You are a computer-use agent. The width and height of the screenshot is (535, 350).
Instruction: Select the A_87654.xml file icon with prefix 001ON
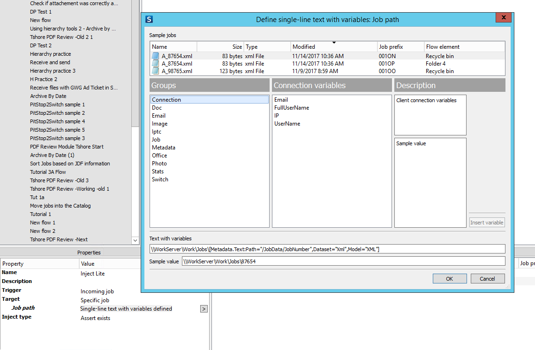point(156,56)
